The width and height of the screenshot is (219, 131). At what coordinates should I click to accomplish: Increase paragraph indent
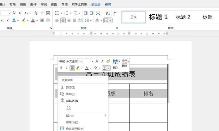92,13
